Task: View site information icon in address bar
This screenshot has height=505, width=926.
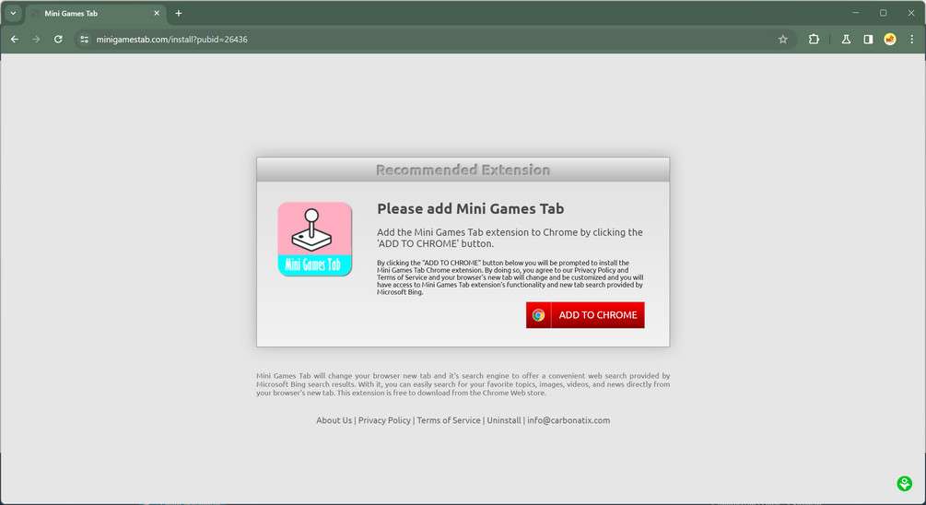Action: tap(85, 39)
